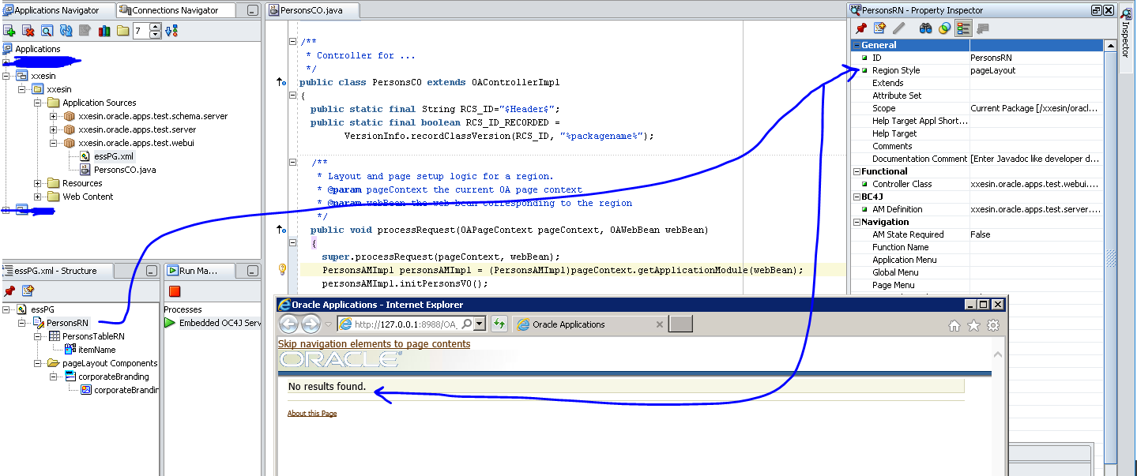Viewport: 1137px width, 476px height.
Task: Toggle the sort order button in navigator toolbar
Action: click(x=171, y=31)
